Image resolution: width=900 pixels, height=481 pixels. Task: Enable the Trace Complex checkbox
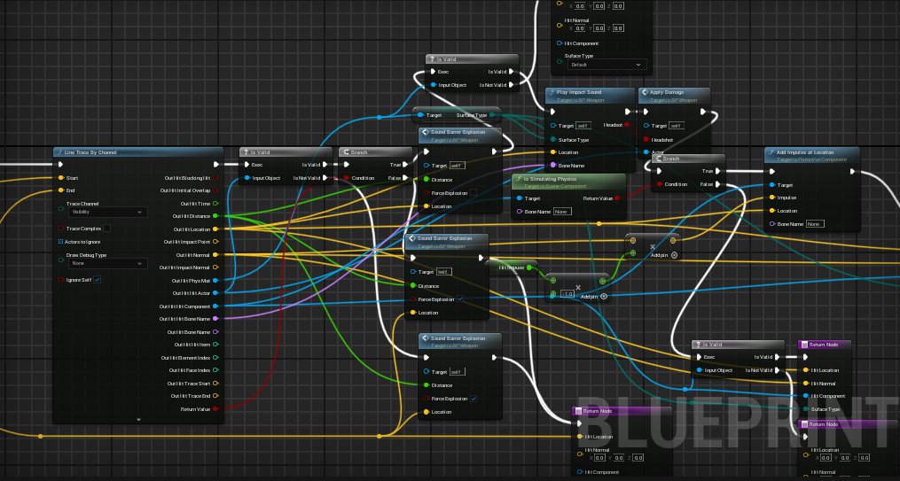tap(106, 229)
